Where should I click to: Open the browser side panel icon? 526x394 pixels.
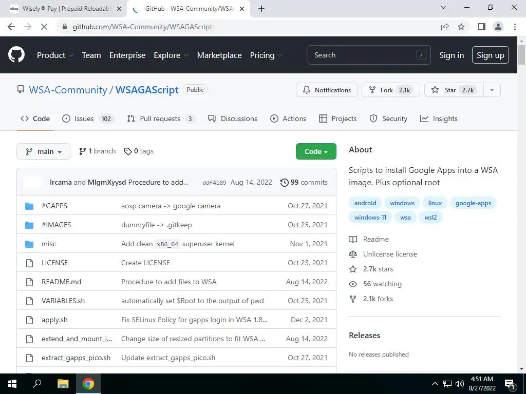point(482,27)
